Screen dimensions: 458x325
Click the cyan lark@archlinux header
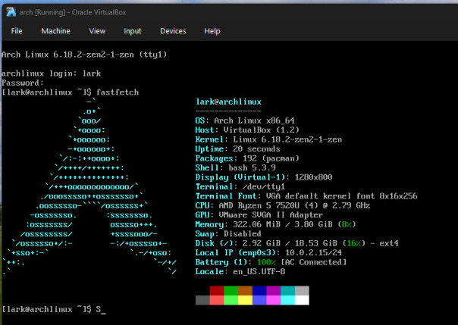pos(228,102)
